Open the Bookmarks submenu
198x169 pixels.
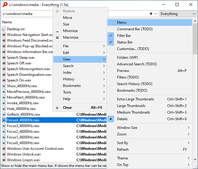(80, 86)
